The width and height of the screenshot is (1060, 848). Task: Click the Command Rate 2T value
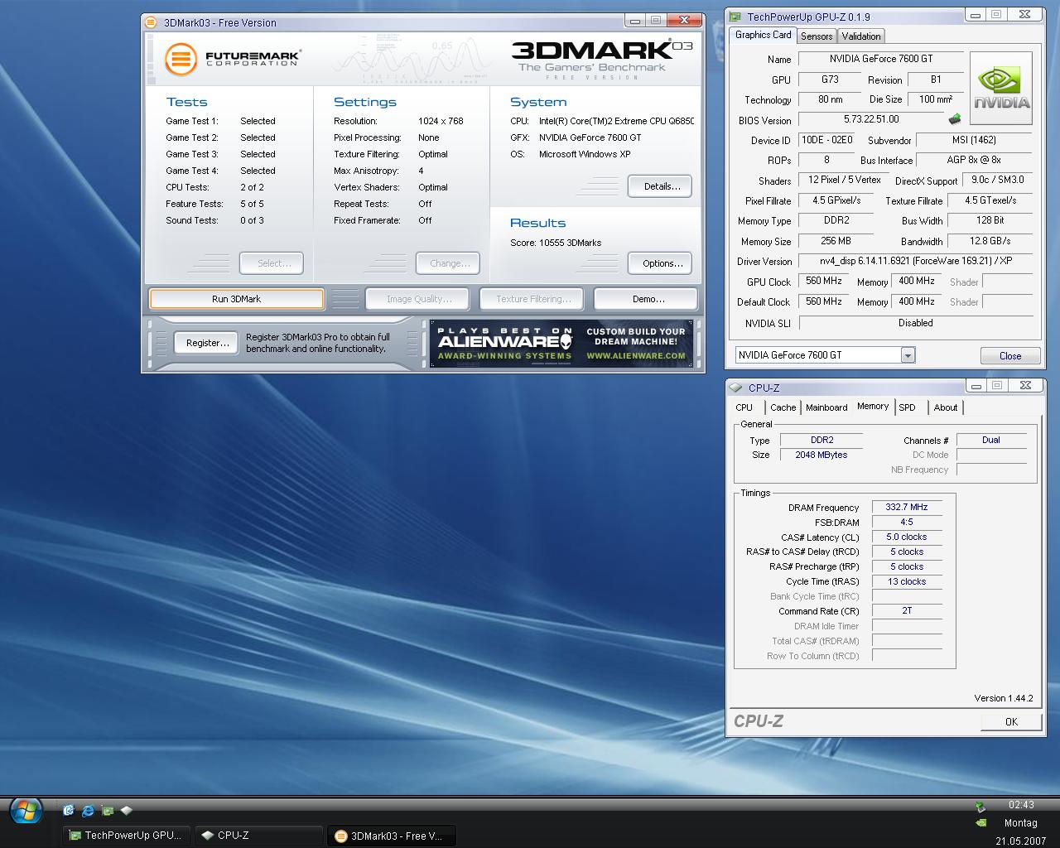click(x=906, y=610)
